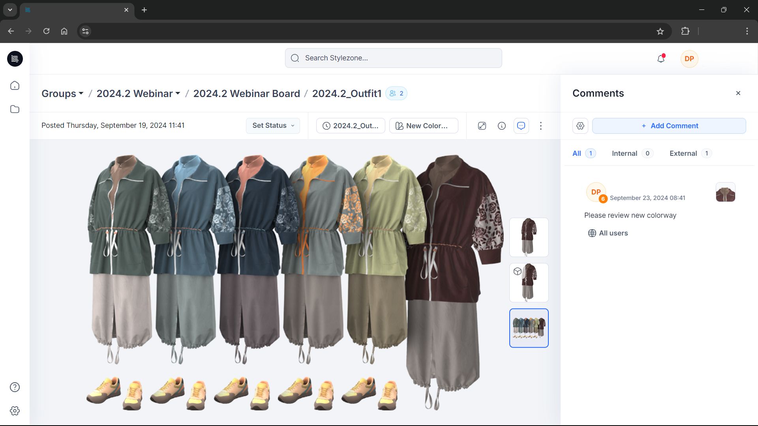Switch to the Internal comments tab

(x=625, y=153)
